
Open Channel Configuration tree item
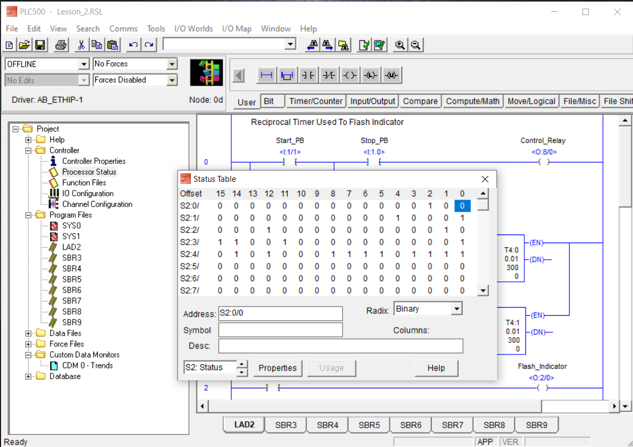97,204
